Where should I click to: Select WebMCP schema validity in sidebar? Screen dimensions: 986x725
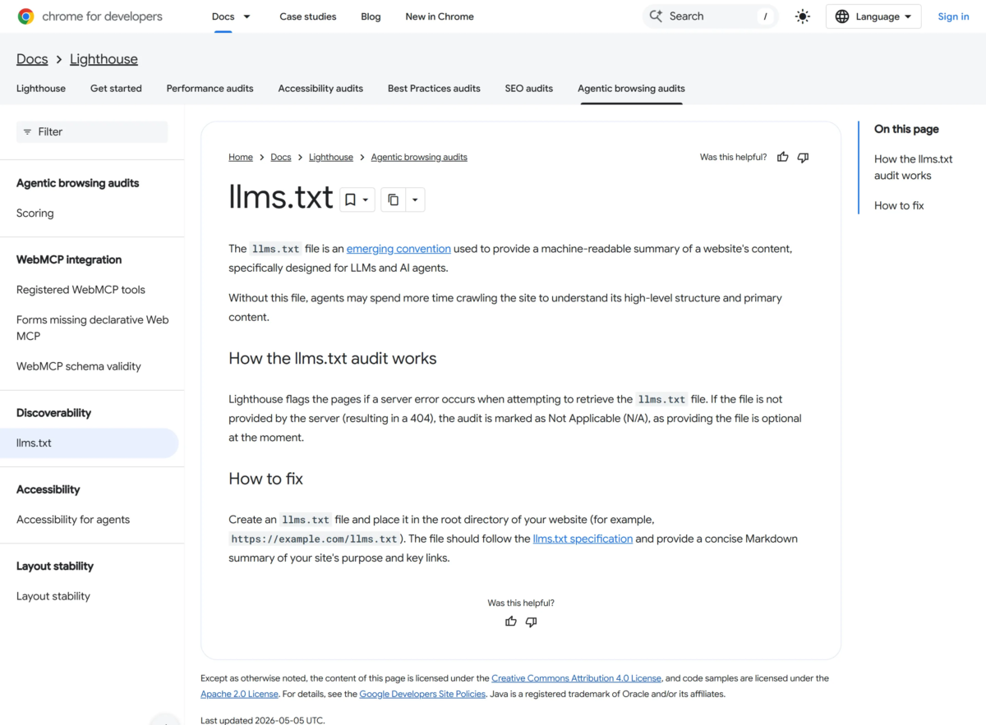pos(79,366)
